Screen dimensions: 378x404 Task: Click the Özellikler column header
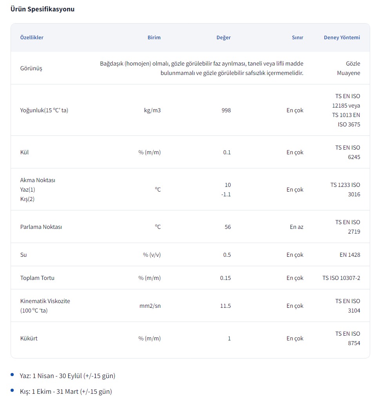pos(32,38)
